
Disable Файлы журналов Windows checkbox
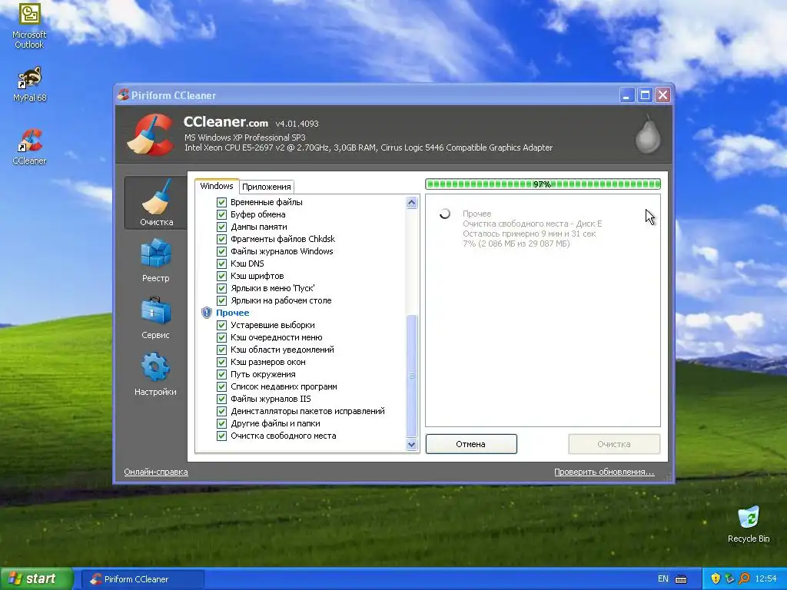(221, 251)
